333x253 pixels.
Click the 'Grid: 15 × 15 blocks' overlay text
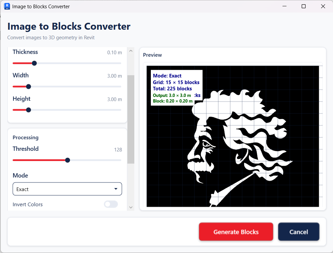(176, 82)
